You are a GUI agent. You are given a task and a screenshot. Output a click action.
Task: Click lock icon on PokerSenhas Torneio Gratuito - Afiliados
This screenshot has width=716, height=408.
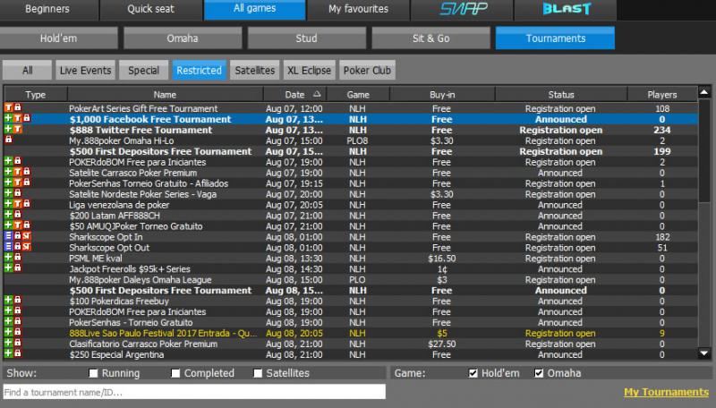click(x=27, y=183)
